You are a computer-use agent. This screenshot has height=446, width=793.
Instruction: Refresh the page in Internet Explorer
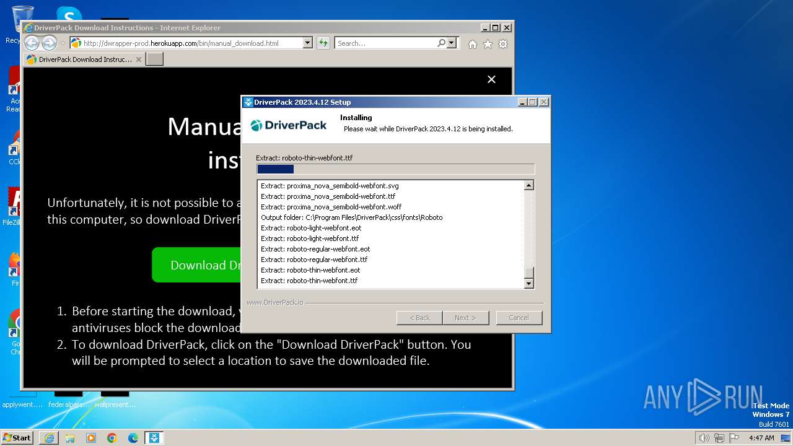[323, 43]
